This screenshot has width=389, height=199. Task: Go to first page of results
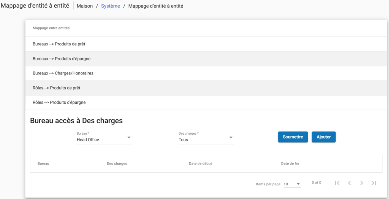337,183
